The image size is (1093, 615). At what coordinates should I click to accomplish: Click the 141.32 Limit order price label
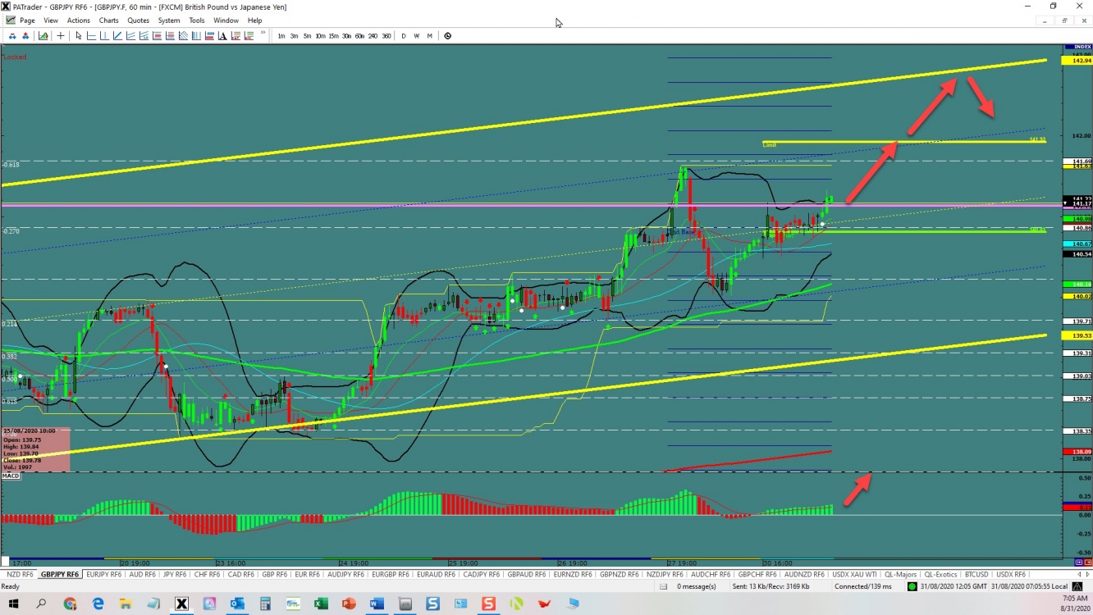coord(1038,140)
